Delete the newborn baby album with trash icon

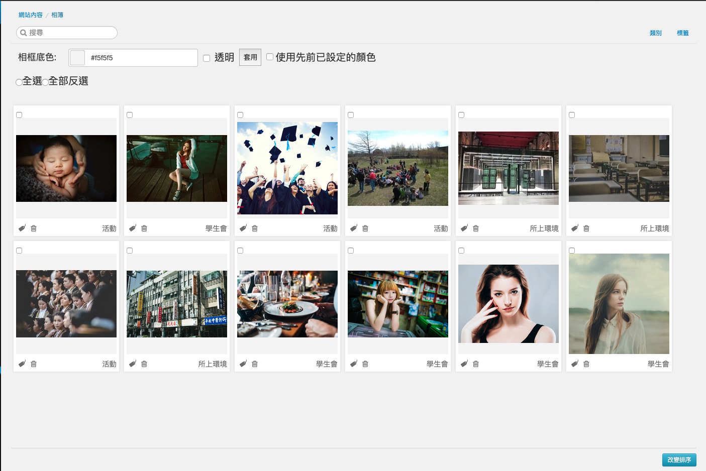34,228
